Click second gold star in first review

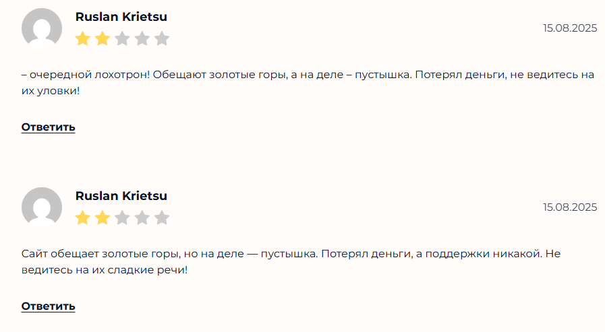103,38
